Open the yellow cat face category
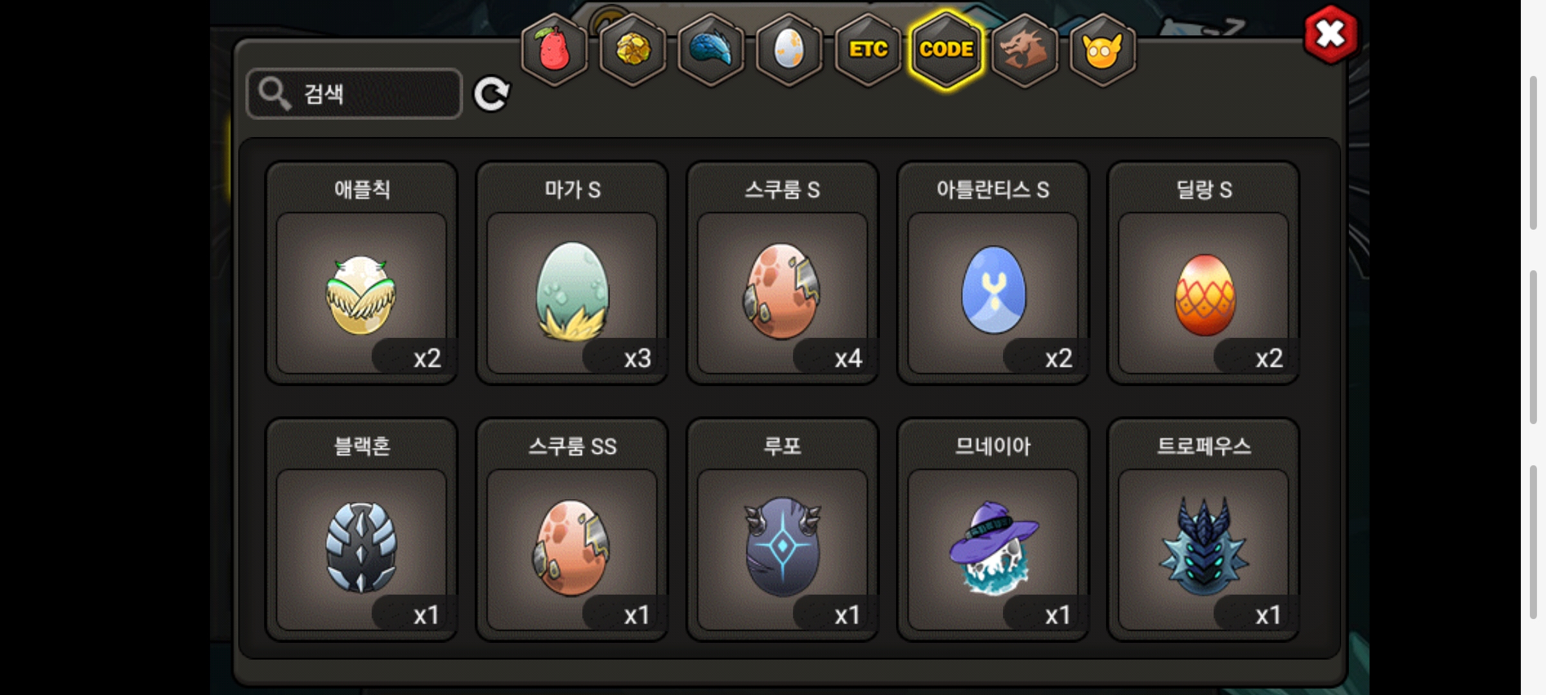 1103,50
